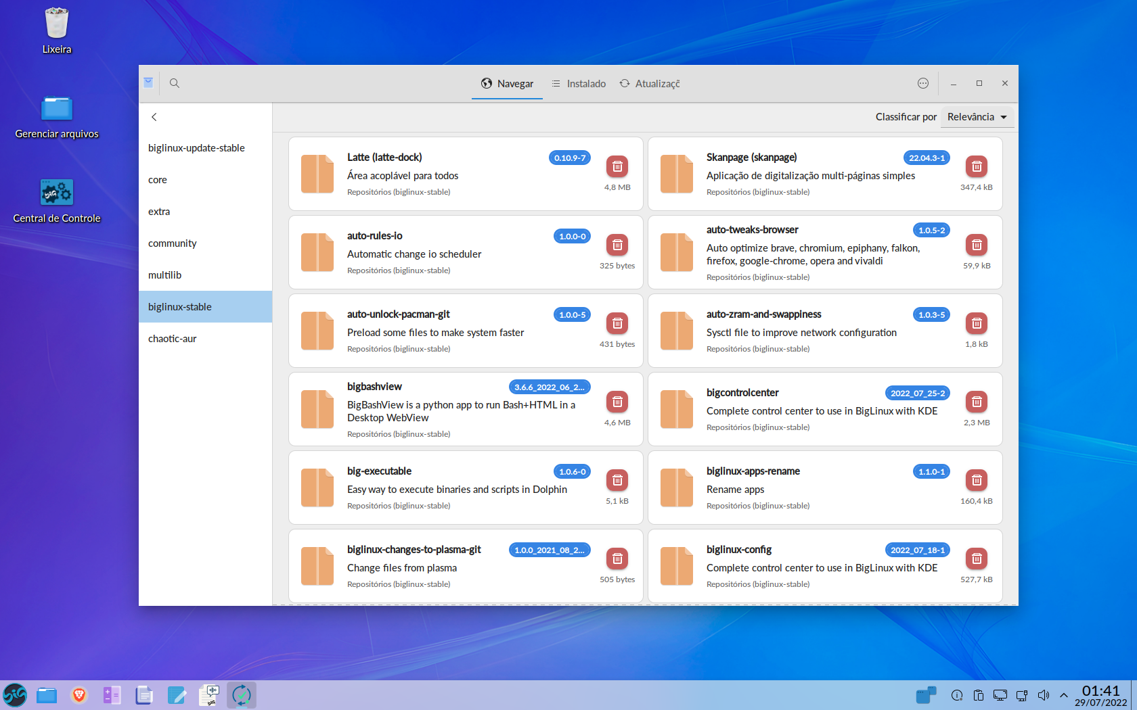Viewport: 1137px width, 710px height.
Task: Click version badge 22.04.3-1
Action: point(927,158)
